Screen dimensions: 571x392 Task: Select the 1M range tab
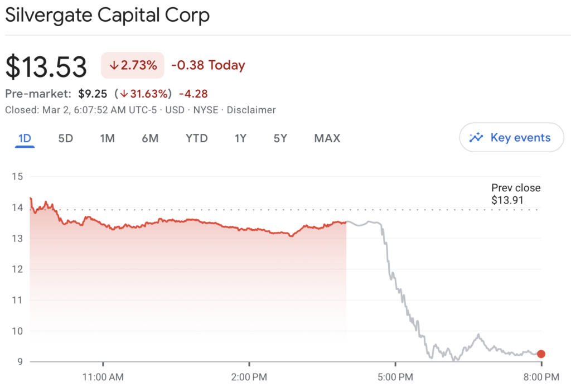[x=108, y=138]
